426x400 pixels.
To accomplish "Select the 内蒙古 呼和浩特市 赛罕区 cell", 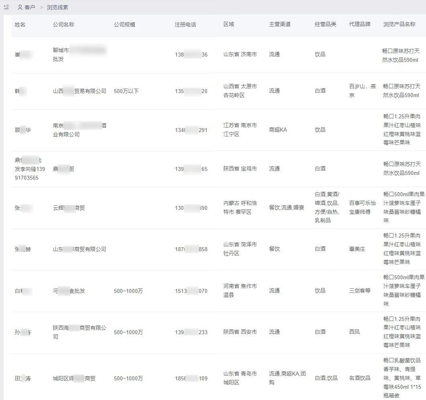I will click(240, 207).
